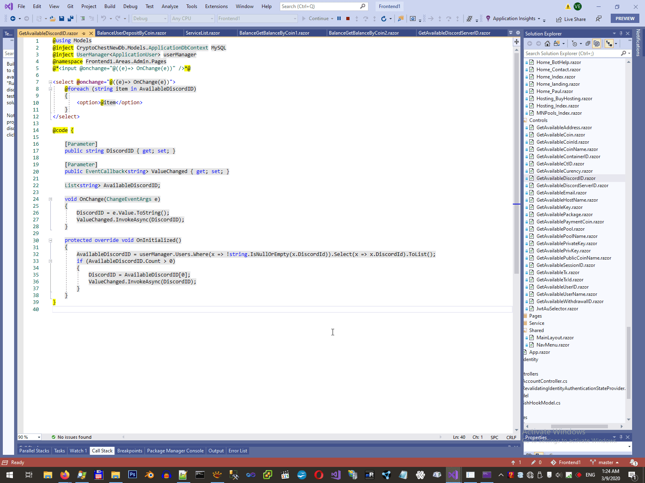The image size is (645, 483).
Task: Open the 90 % zoom level dropdown
Action: [29, 437]
